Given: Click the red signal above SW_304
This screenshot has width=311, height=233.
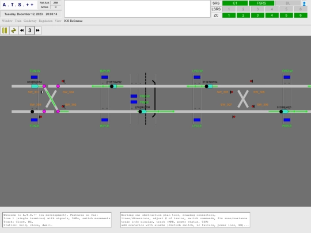Looking at the screenshot, I should click(x=63, y=81).
